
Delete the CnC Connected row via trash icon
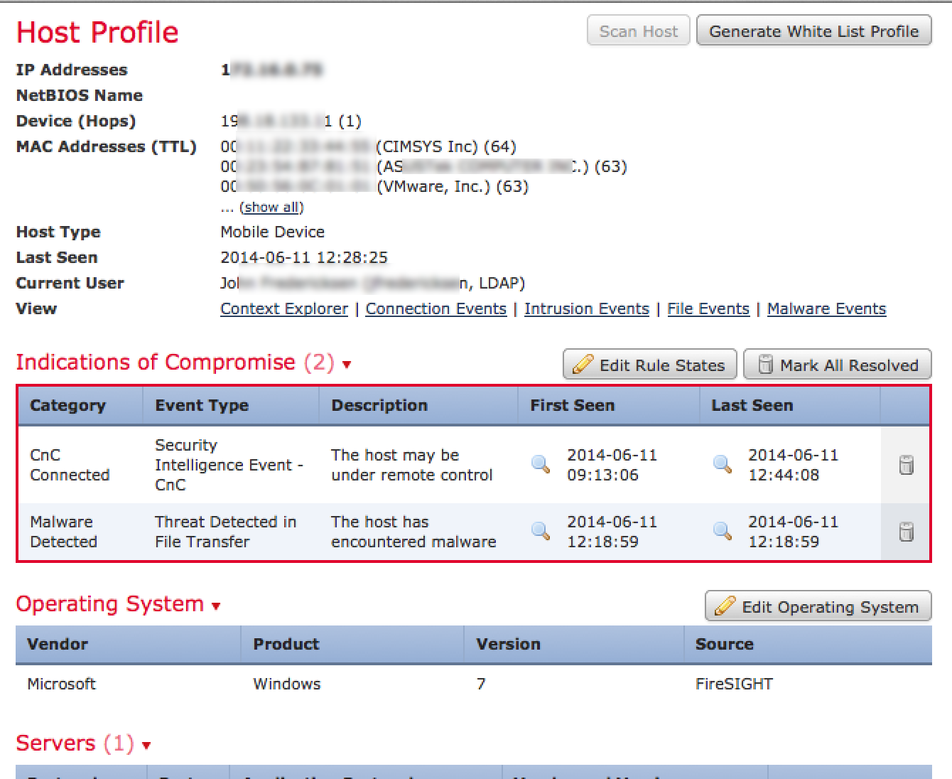906,465
